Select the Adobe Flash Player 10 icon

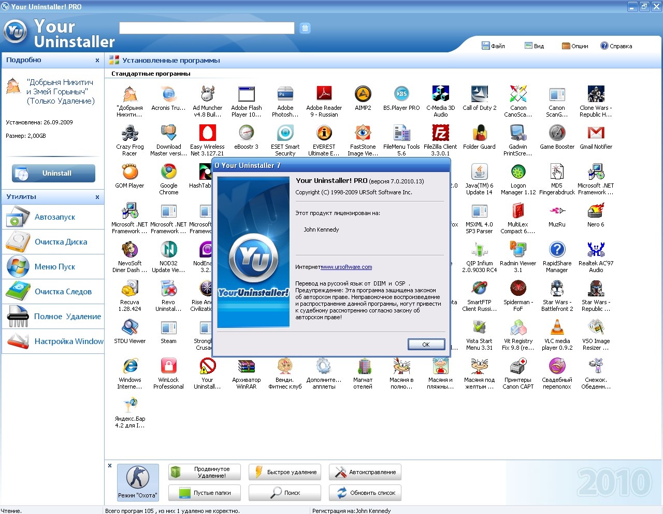coord(246,94)
